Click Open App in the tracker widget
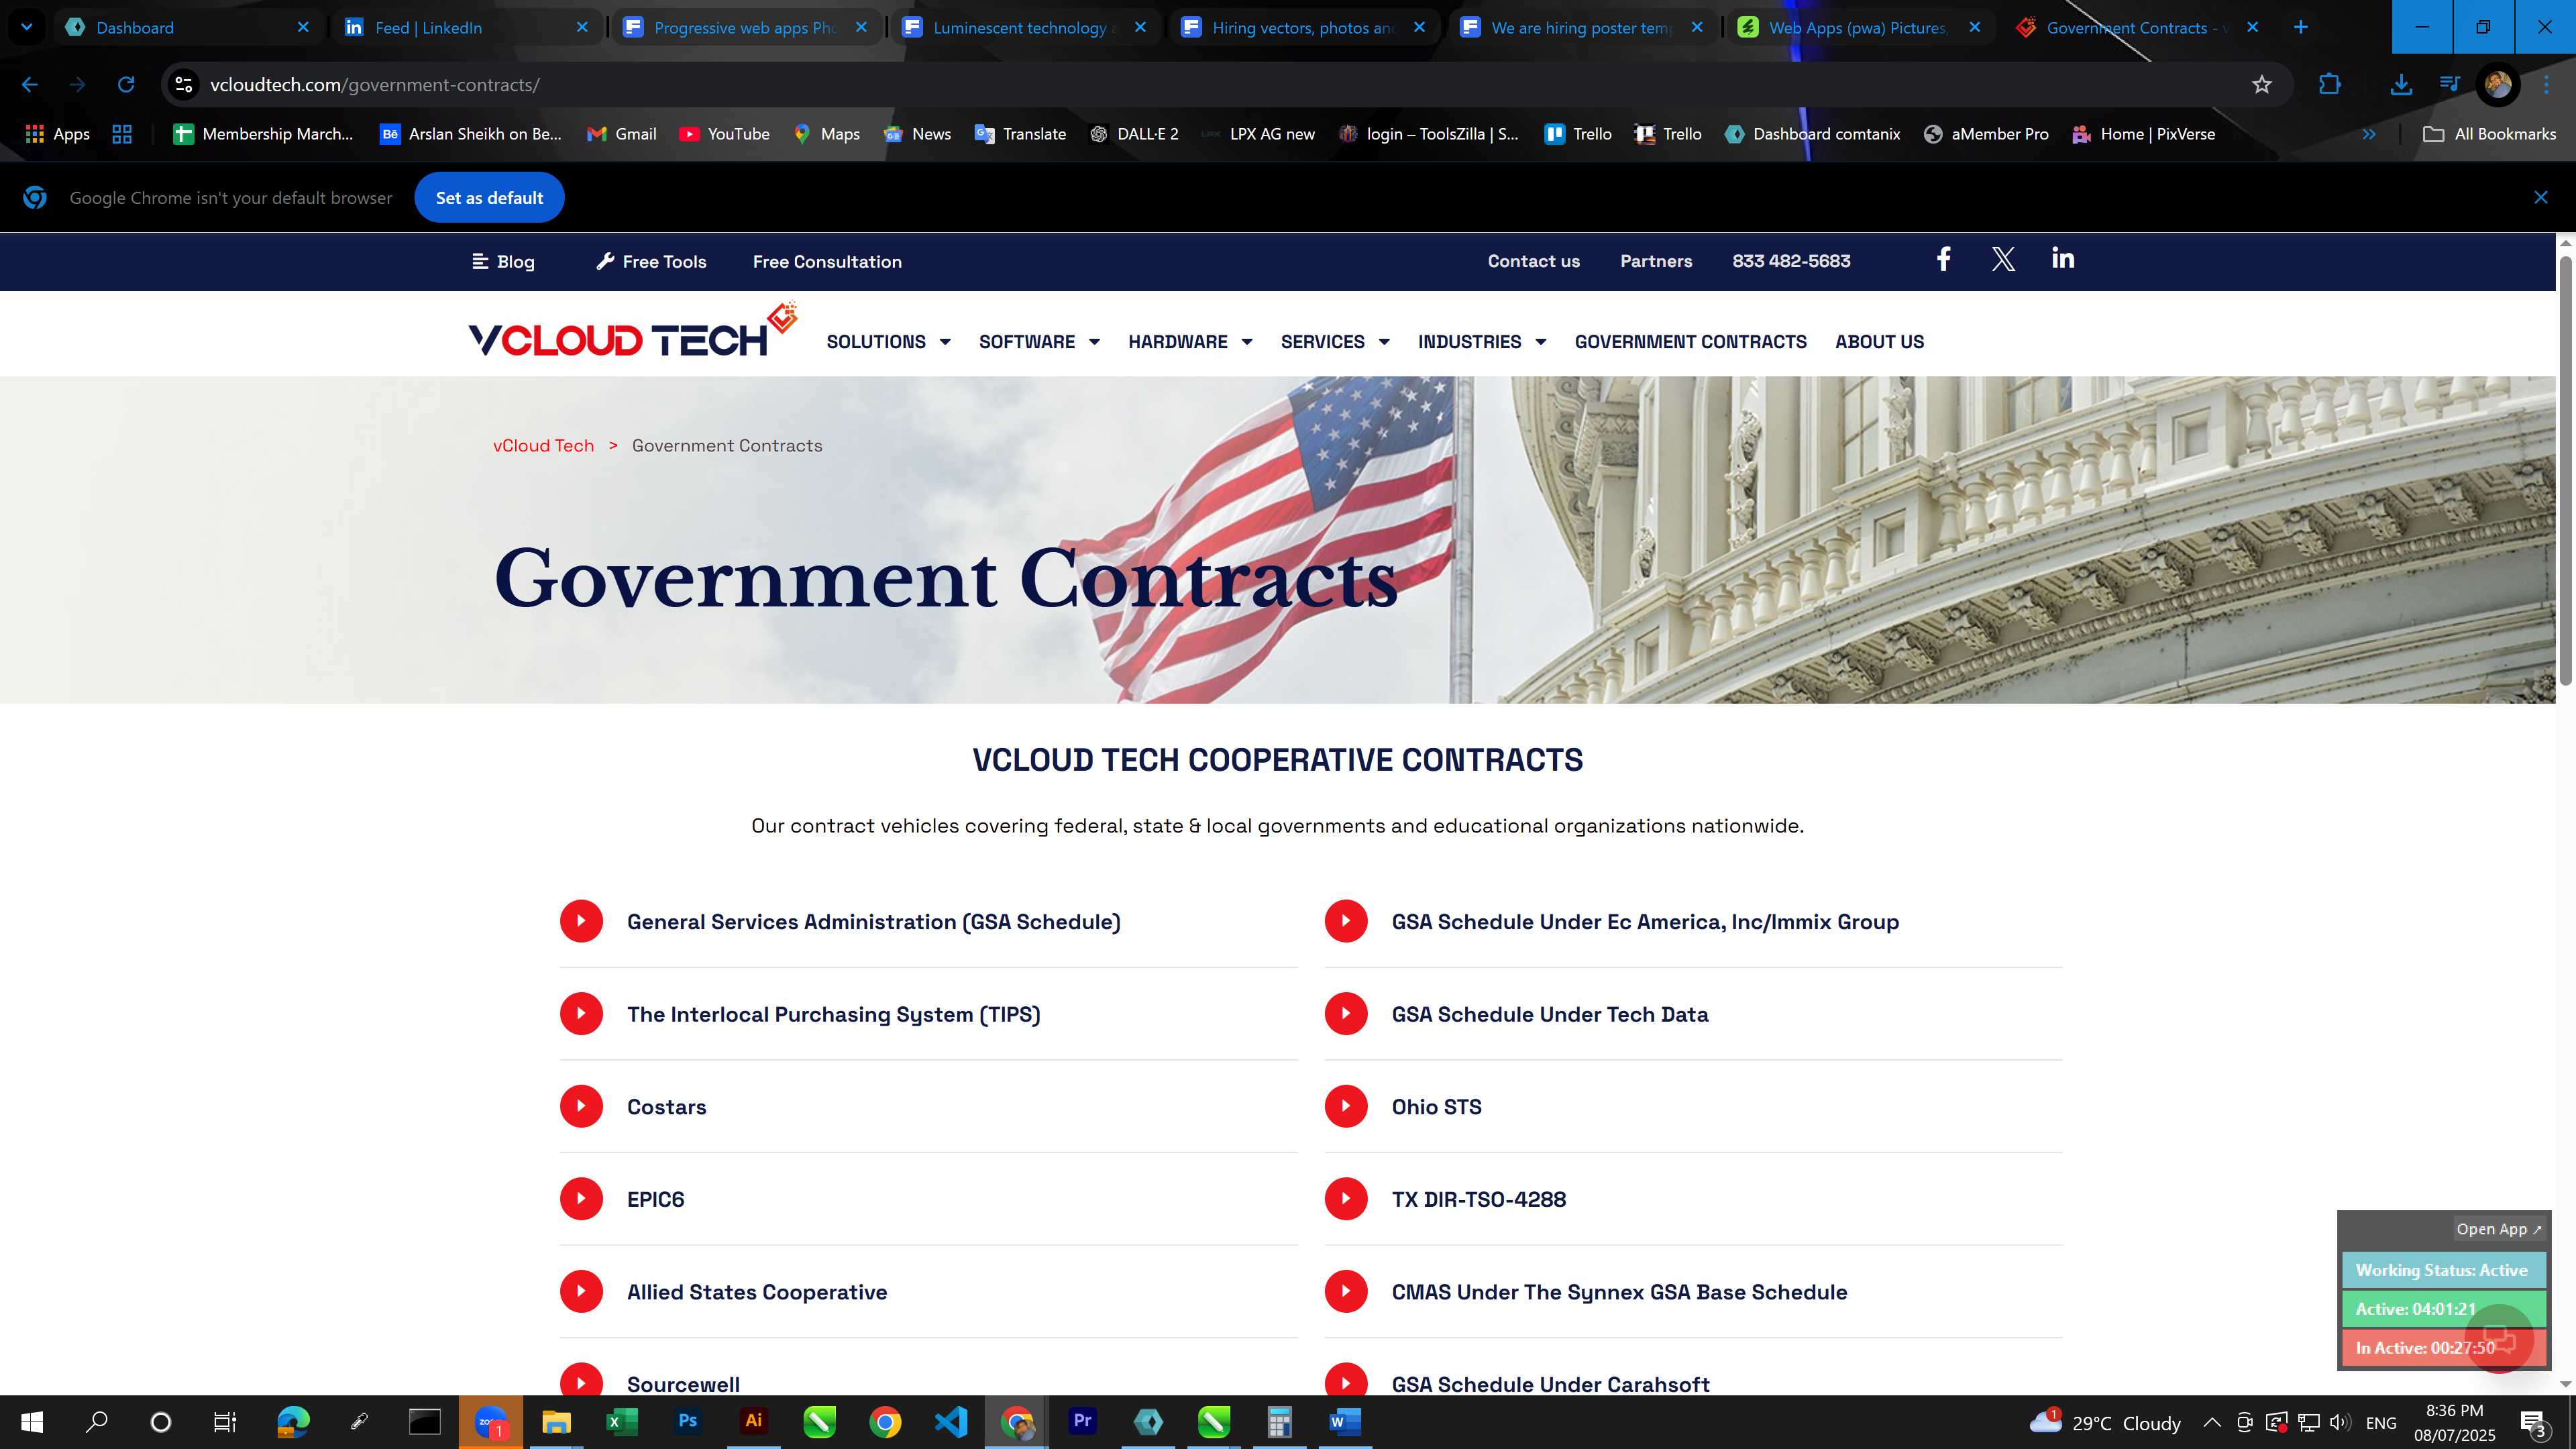Viewport: 2576px width, 1449px height. [x=2498, y=1229]
